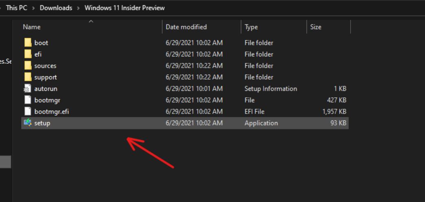Expand chevron after This PC breadcrumb
Screen dimensions: 425x202
tap(34, 8)
